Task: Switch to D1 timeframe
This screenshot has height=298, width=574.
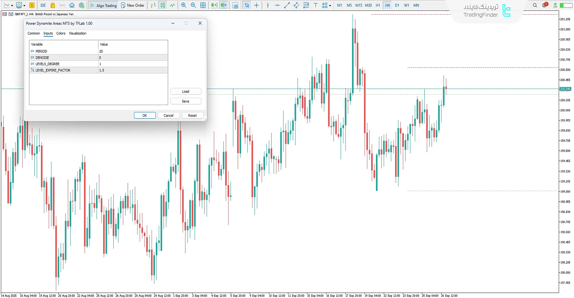Action: coord(397,5)
